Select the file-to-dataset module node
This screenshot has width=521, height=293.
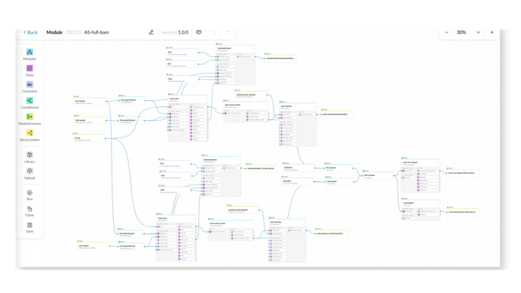pyautogui.click(x=378, y=176)
